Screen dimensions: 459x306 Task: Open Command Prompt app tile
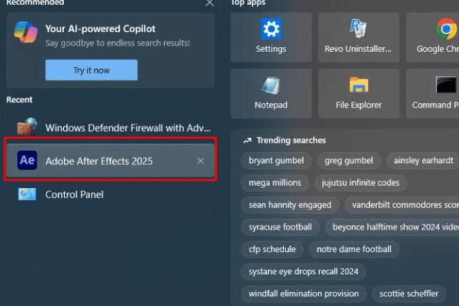[436, 93]
